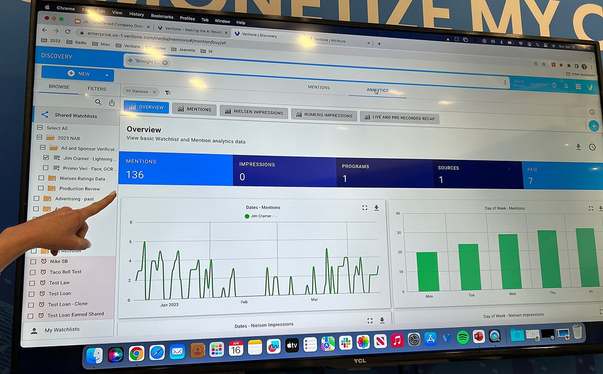Open the notifications bell in Discovery header
603x374 pixels.
(566, 86)
